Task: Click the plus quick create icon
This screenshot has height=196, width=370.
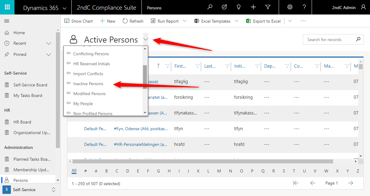Action: [x=253, y=7]
